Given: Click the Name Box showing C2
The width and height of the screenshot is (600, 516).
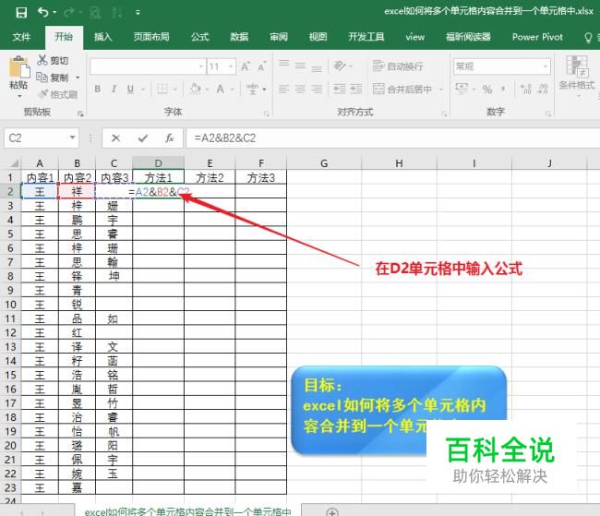Looking at the screenshot, I should (36, 138).
